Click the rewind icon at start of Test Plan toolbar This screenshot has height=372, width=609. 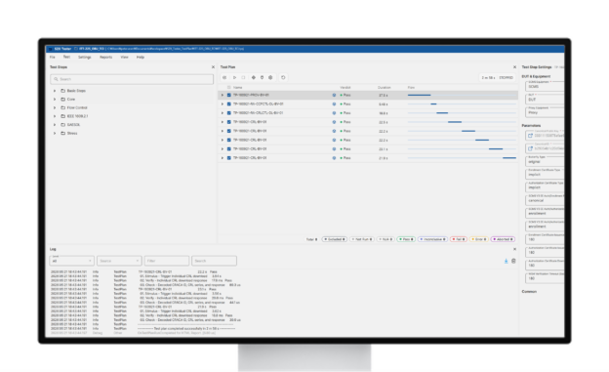pyautogui.click(x=224, y=78)
